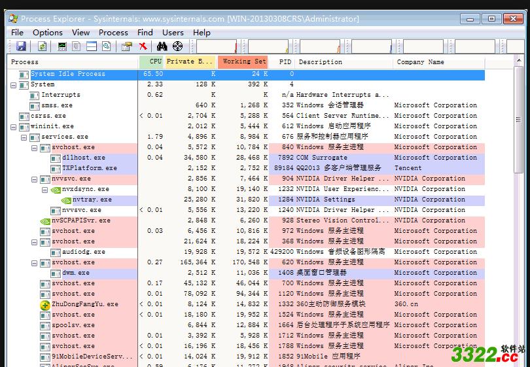
Task: Open the File menu
Action: (17, 33)
